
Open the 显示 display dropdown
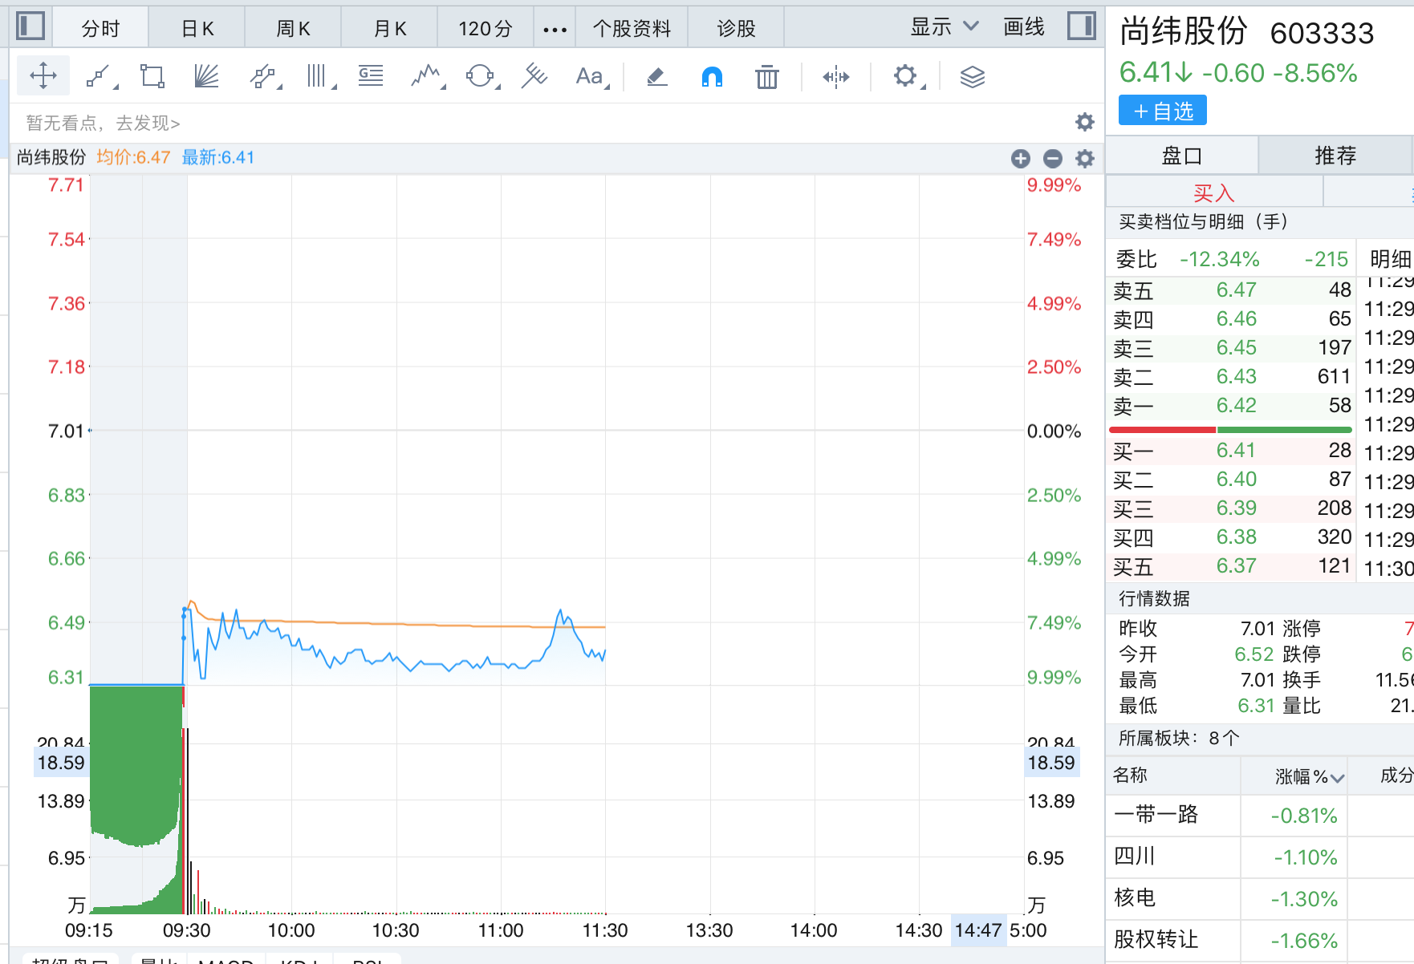[944, 27]
